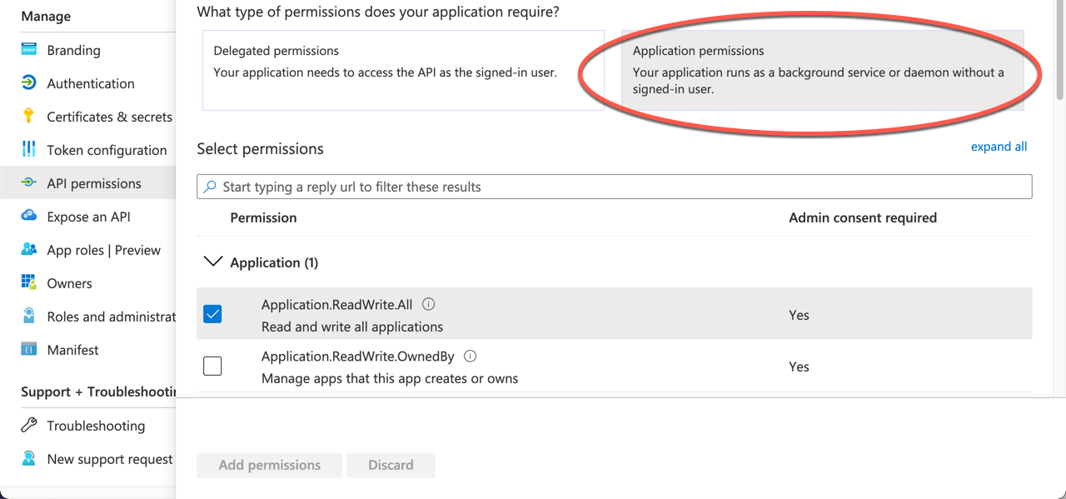Click the expand all link
This screenshot has height=499, width=1066.
[999, 147]
